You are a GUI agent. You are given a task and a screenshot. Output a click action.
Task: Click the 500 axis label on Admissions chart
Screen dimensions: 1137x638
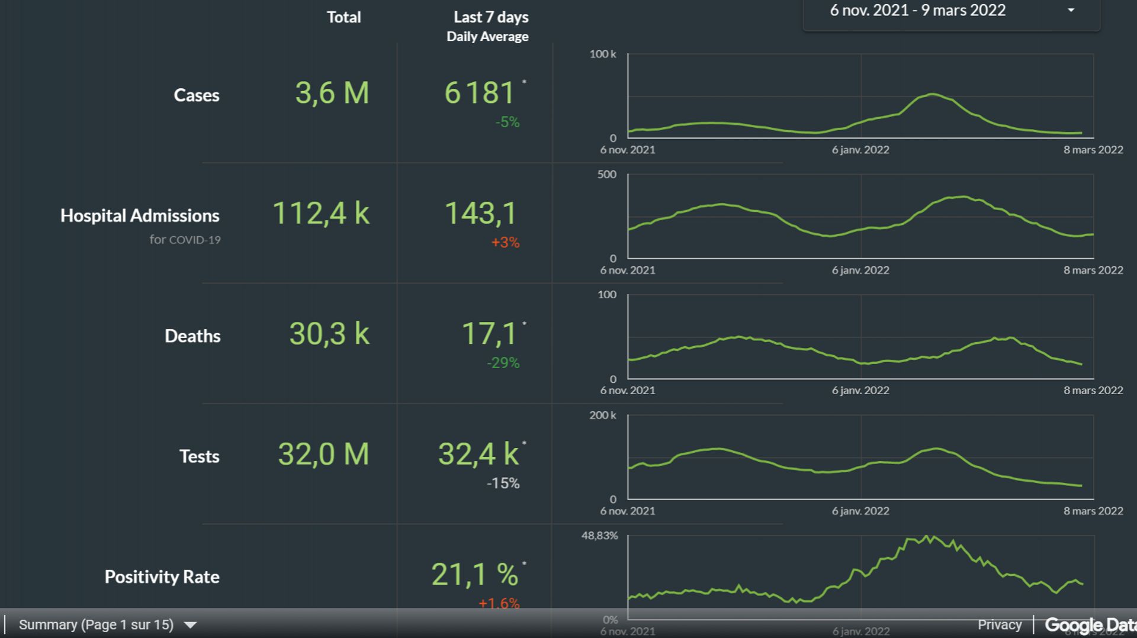tap(607, 174)
